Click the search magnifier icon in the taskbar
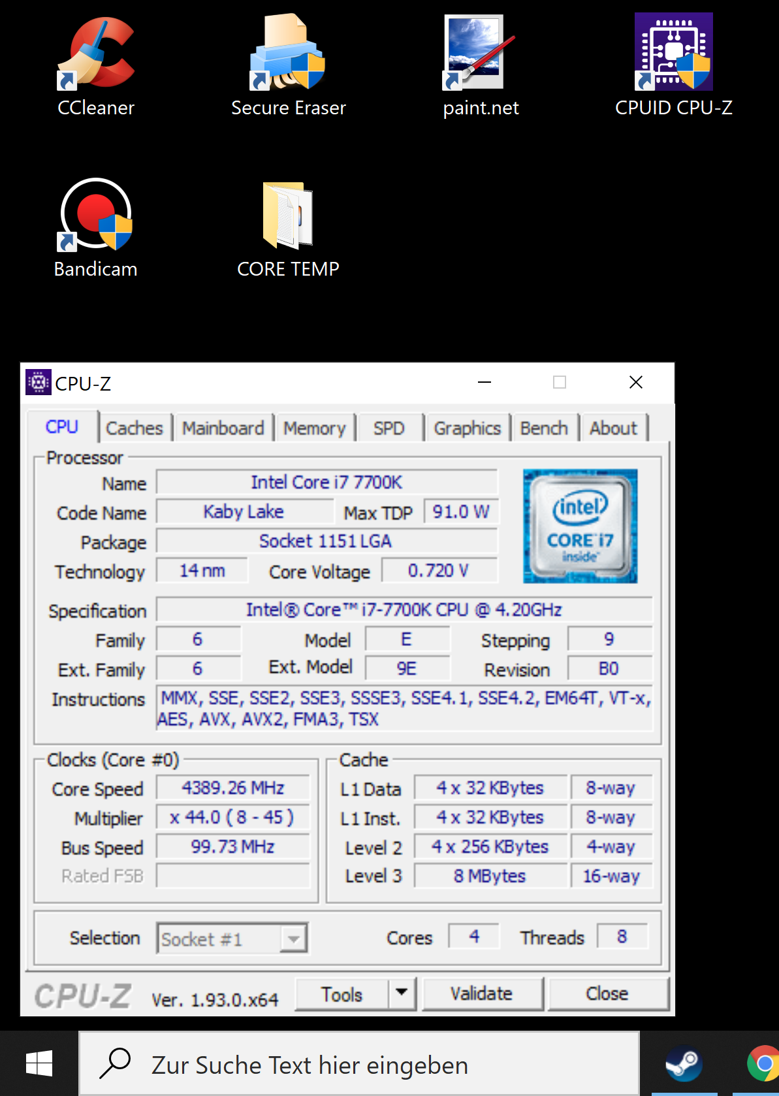 (116, 1064)
